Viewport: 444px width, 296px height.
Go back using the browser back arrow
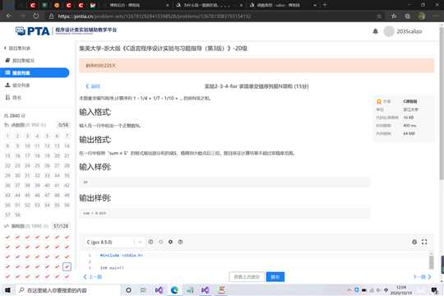click(x=9, y=16)
